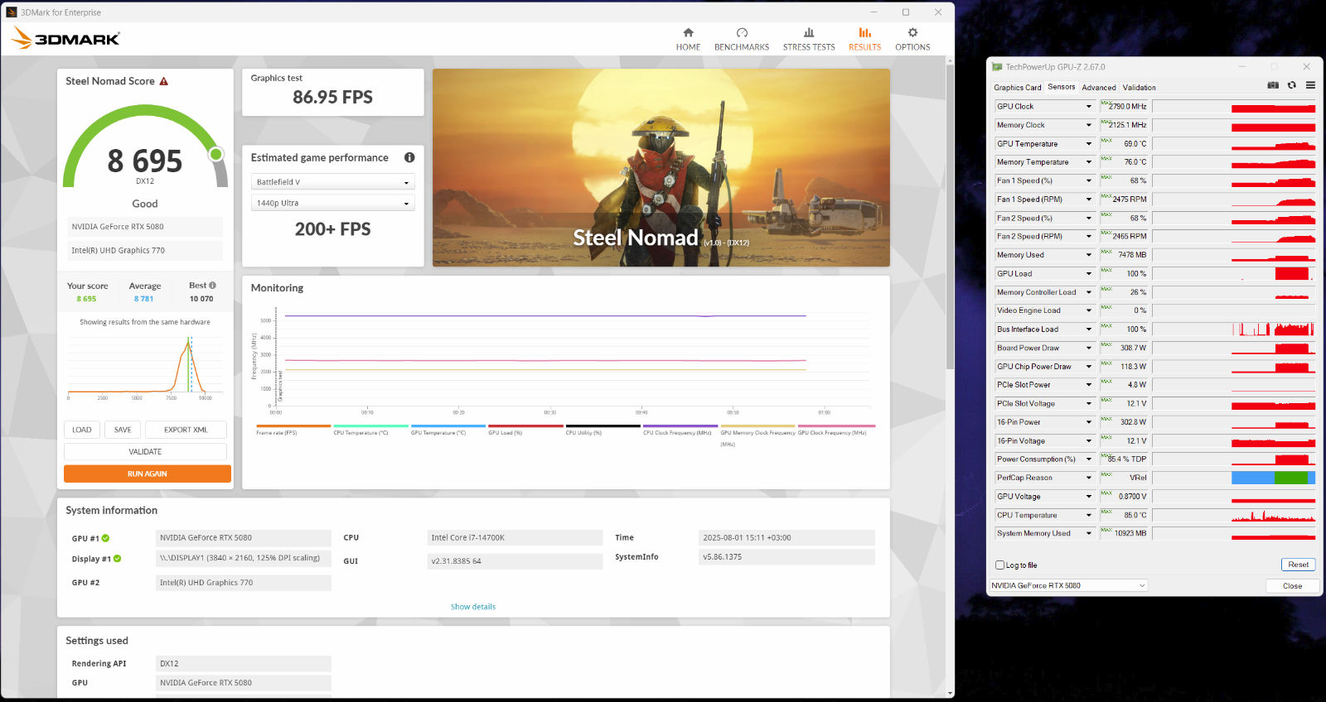Open the Home icon in 3DMark
The height and width of the screenshot is (702, 1326).
point(688,33)
